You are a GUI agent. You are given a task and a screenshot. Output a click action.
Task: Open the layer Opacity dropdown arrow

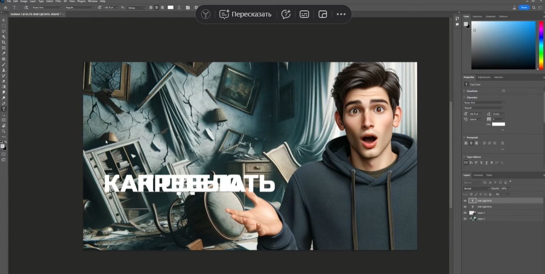tap(510, 189)
